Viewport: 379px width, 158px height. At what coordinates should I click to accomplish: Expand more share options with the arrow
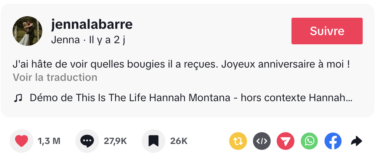[x=356, y=141]
